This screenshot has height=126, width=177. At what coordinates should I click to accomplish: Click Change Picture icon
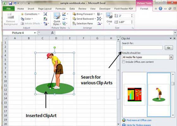[x=46, y=19]
